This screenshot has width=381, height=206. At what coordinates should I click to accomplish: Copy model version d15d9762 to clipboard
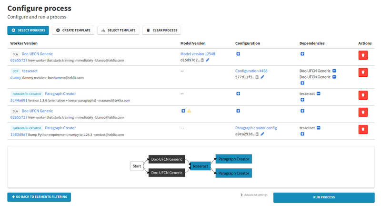click(202, 60)
